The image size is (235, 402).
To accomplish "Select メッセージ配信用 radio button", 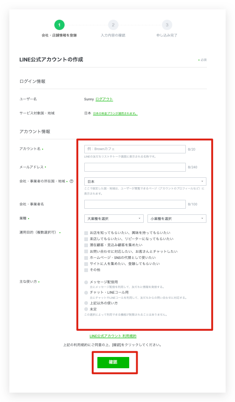I will click(86, 282).
